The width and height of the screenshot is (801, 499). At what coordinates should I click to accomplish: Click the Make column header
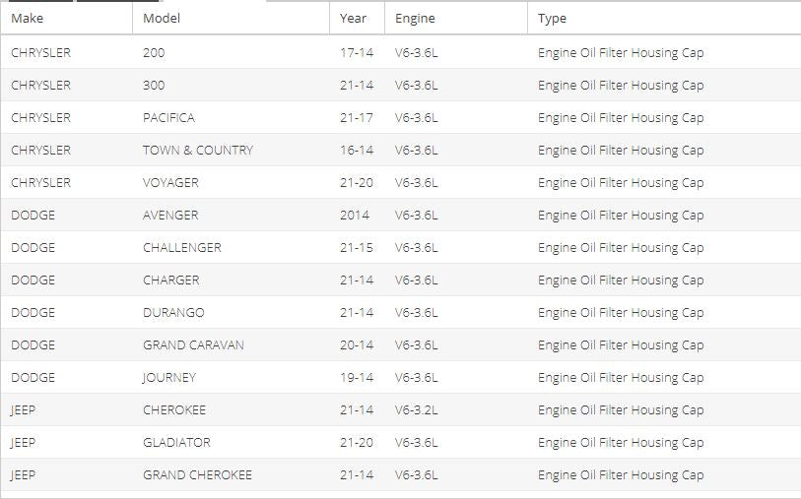click(x=28, y=18)
